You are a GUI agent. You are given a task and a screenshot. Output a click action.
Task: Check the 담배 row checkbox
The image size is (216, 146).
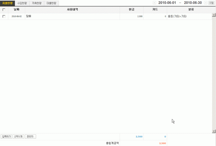coord(4,16)
